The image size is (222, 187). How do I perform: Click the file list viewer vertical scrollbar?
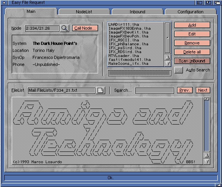207,125
